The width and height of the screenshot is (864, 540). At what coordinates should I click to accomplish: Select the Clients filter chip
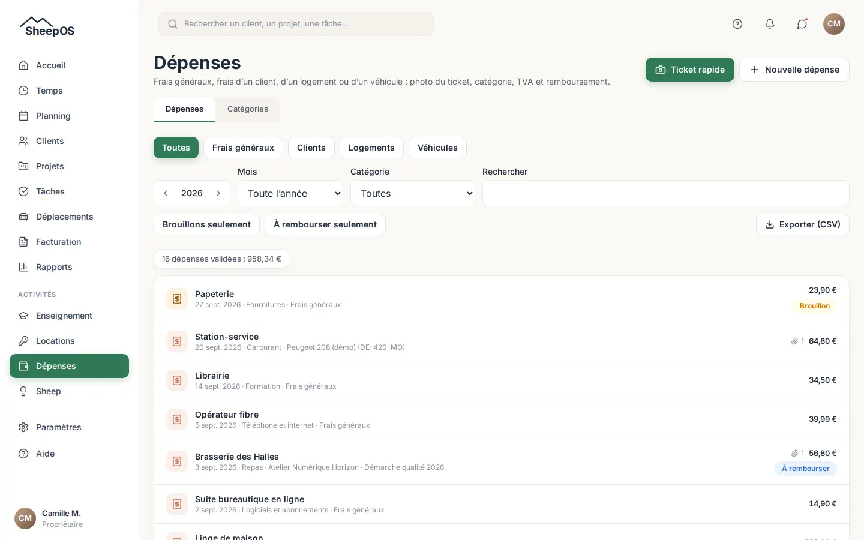pyautogui.click(x=311, y=148)
